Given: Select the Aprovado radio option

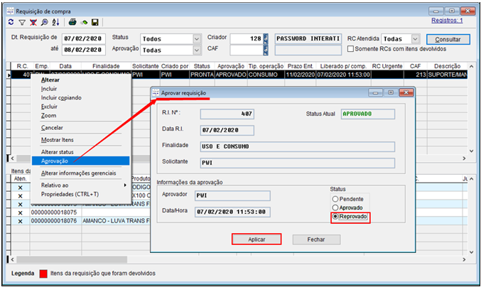Looking at the screenshot, I should click(x=336, y=207).
